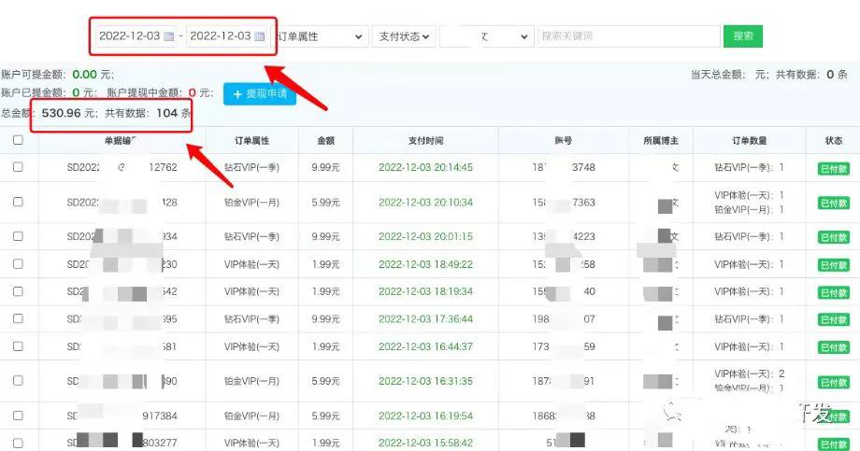
Task: Click payment time 2022-12-03 20:14:45
Action: pos(425,168)
